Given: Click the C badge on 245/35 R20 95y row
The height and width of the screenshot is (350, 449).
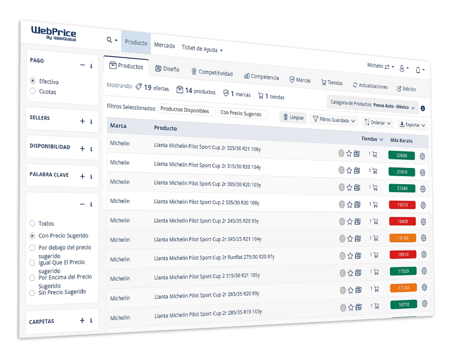Looking at the screenshot, I should click(x=342, y=222).
